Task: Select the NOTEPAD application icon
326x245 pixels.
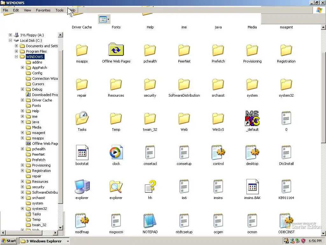Action: (x=150, y=221)
